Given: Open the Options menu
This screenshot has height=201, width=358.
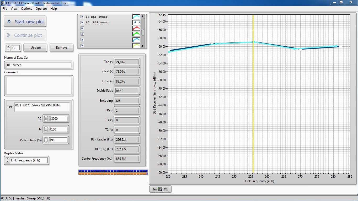Looking at the screenshot, I should point(26,9).
